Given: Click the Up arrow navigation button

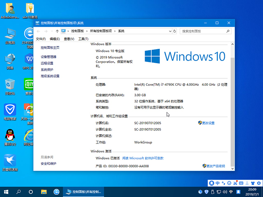Looking at the screenshot, I should (57, 31).
